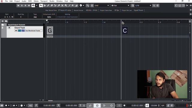Click the track list settings gear
Viewport: 192px width, 108px height.
click(43, 100)
